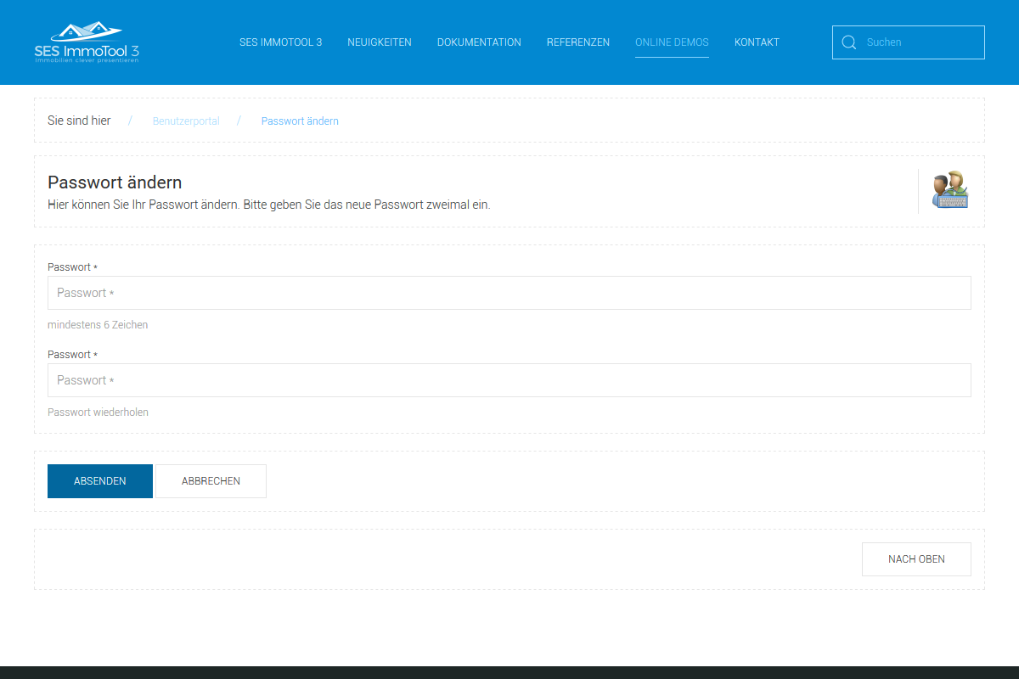Select ONLINE DEMOS in the navigation bar
1019x679 pixels.
pos(672,42)
